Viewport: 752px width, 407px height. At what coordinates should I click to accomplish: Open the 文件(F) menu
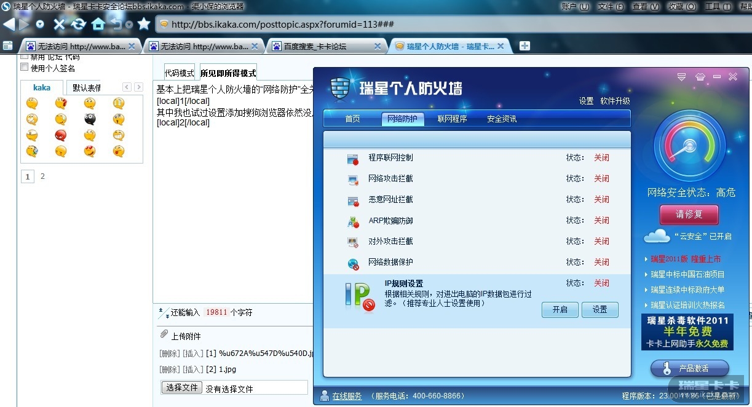pyautogui.click(x=611, y=7)
